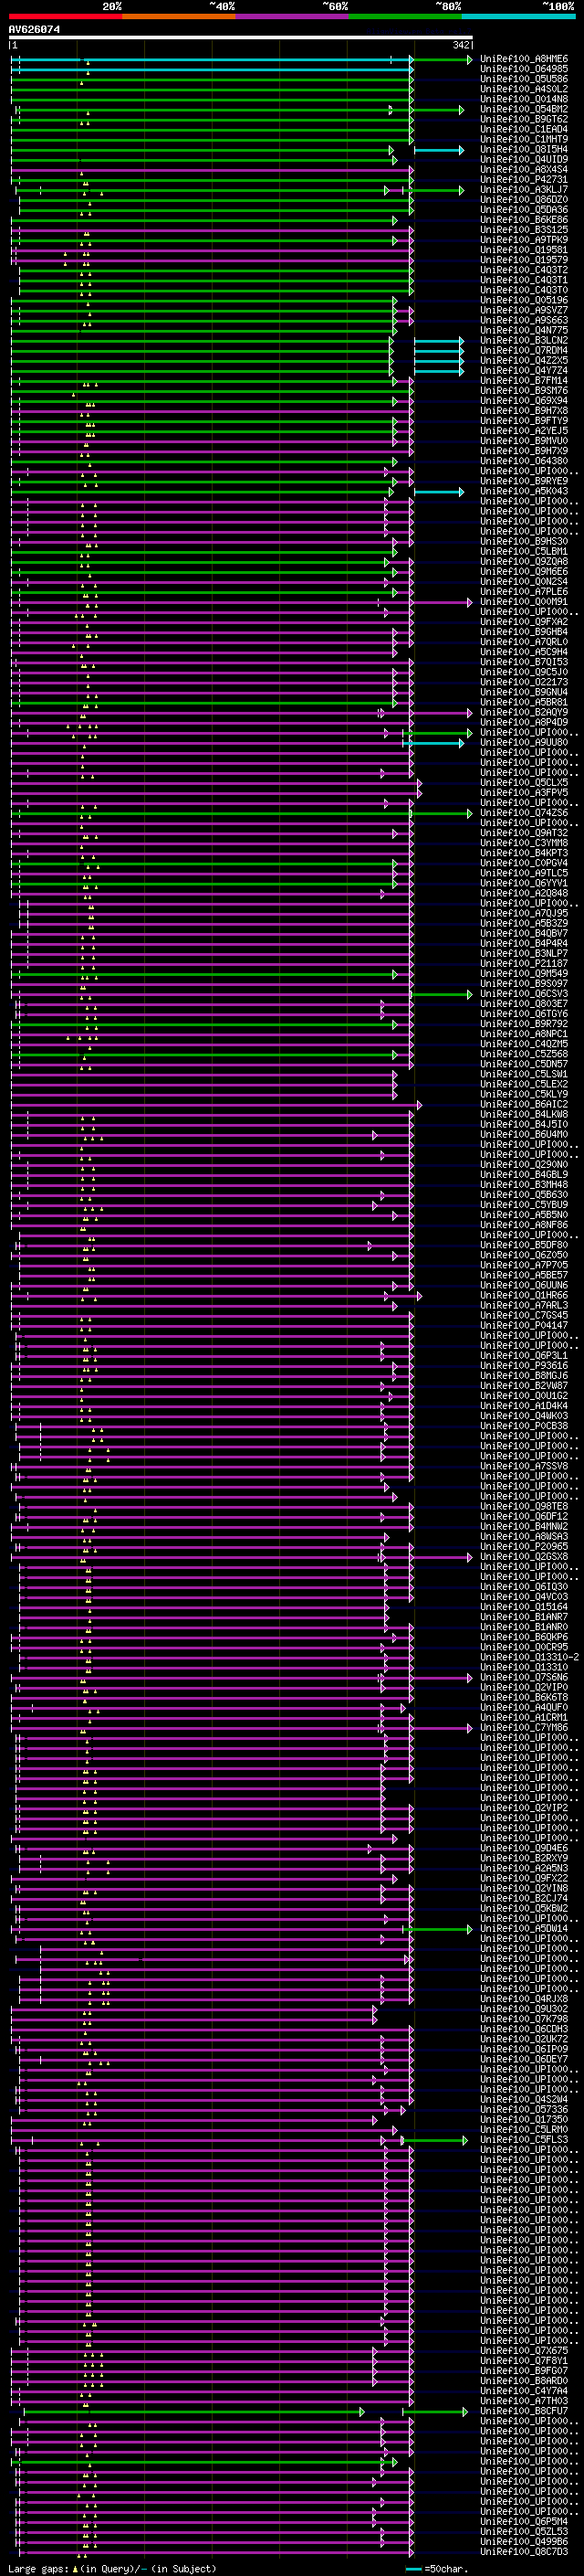Select the UniRef100_A5K043 hit label
The width and height of the screenshot is (584, 2576).
524,491
